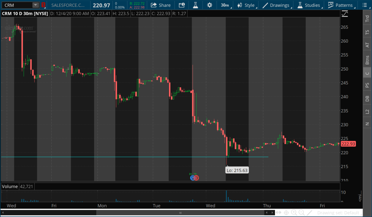The width and height of the screenshot is (372, 217).
Task: Select the crosshair cursor icon
Action: click(286, 213)
